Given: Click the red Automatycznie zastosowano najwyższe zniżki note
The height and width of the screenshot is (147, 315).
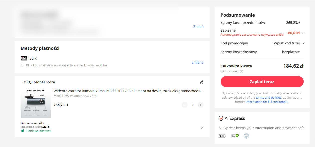Looking at the screenshot, I should click(252, 34).
